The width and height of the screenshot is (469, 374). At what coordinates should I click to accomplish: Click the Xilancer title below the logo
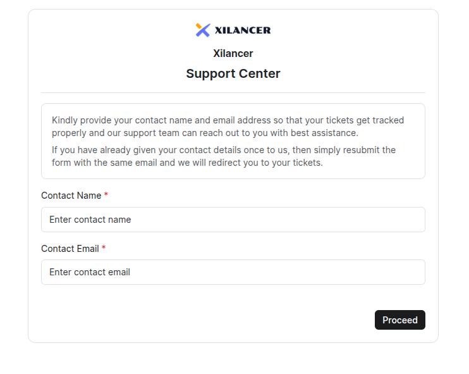pyautogui.click(x=233, y=53)
